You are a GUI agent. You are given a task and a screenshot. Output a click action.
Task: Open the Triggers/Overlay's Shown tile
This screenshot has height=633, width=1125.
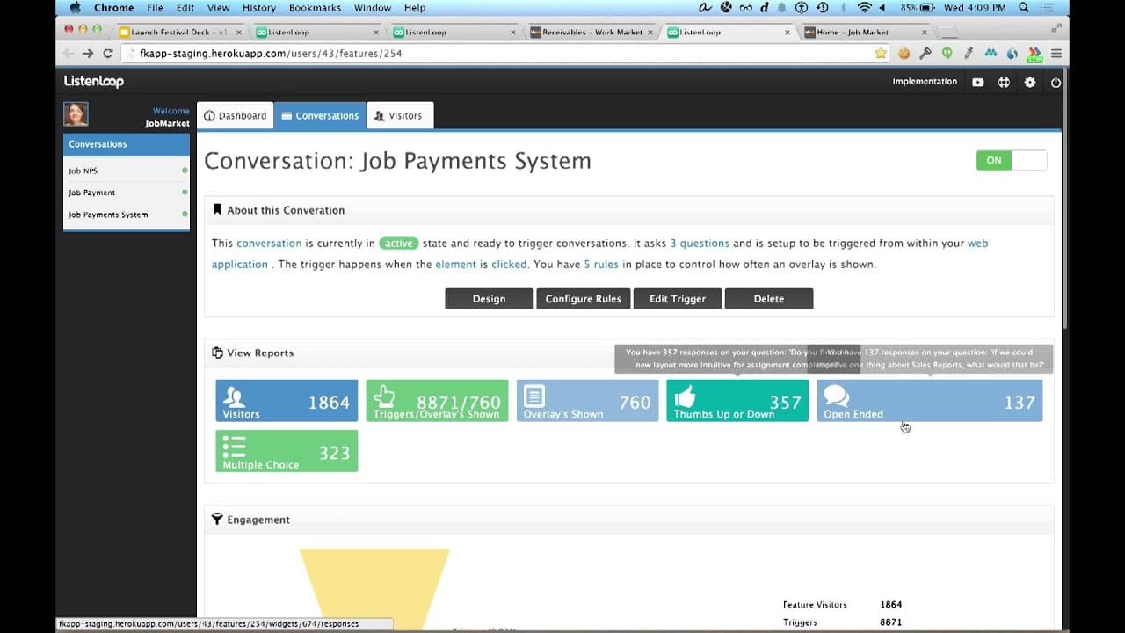click(437, 401)
